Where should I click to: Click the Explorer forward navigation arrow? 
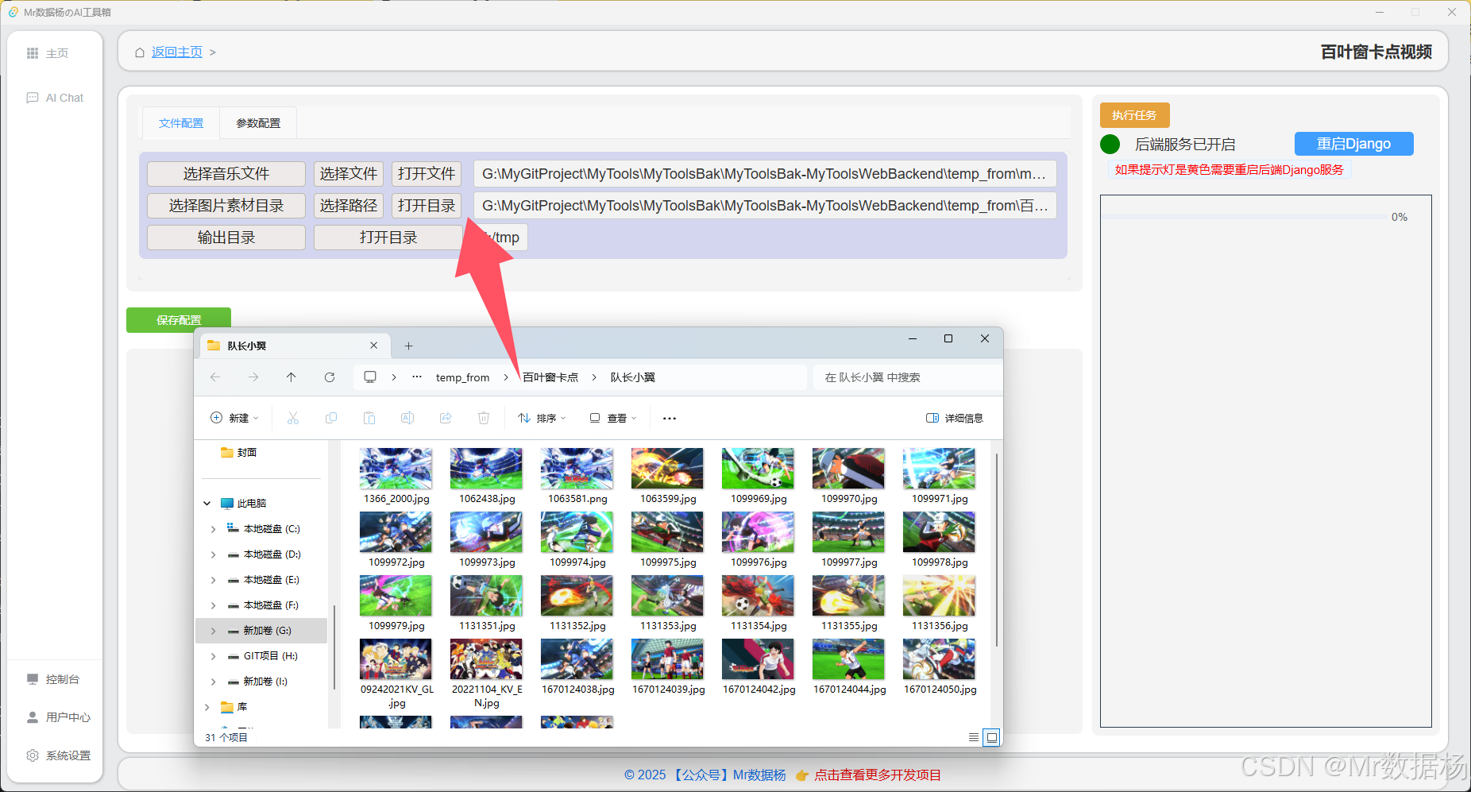pyautogui.click(x=253, y=377)
